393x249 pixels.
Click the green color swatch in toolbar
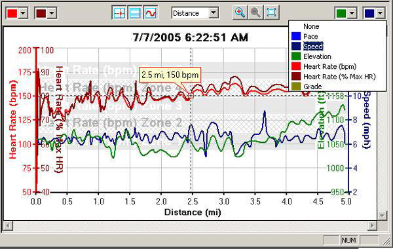(x=341, y=13)
